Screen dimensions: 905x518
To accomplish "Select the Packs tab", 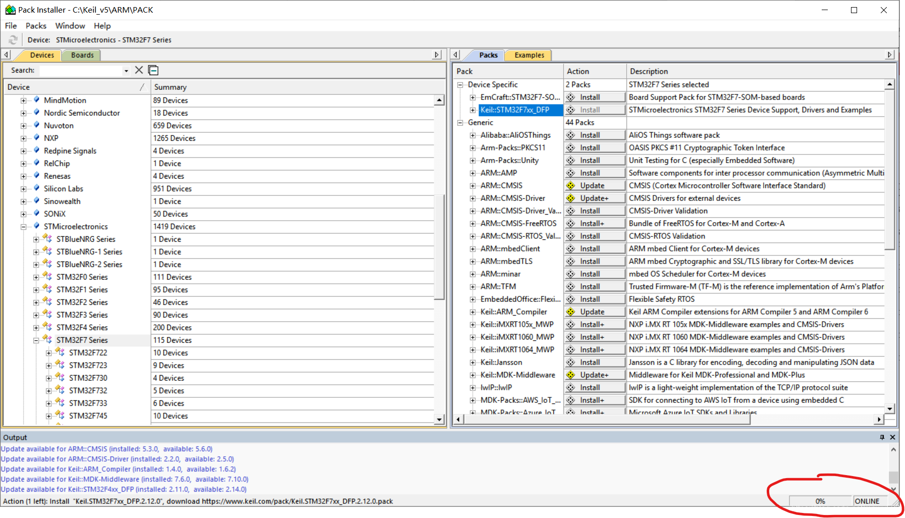I will (488, 55).
